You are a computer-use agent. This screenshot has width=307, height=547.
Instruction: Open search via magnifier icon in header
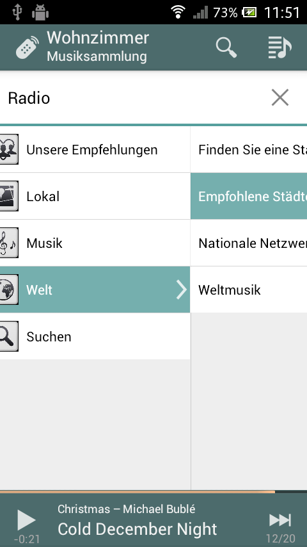226,47
